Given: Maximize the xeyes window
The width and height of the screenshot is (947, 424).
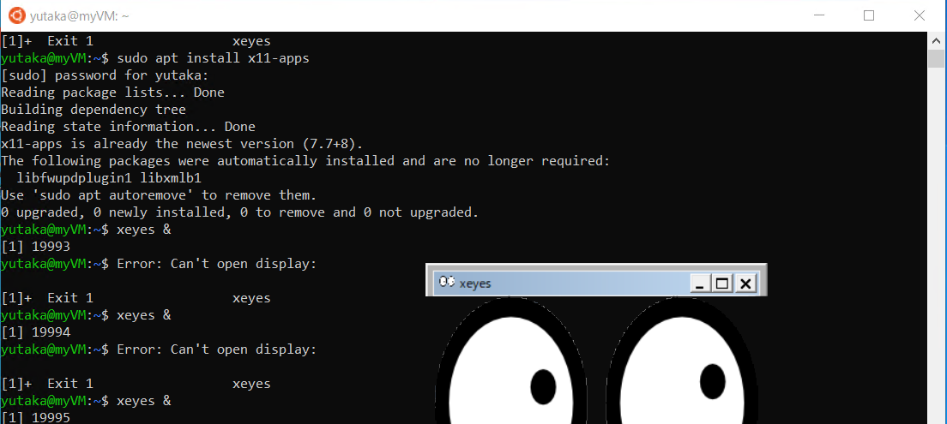Looking at the screenshot, I should pos(722,284).
